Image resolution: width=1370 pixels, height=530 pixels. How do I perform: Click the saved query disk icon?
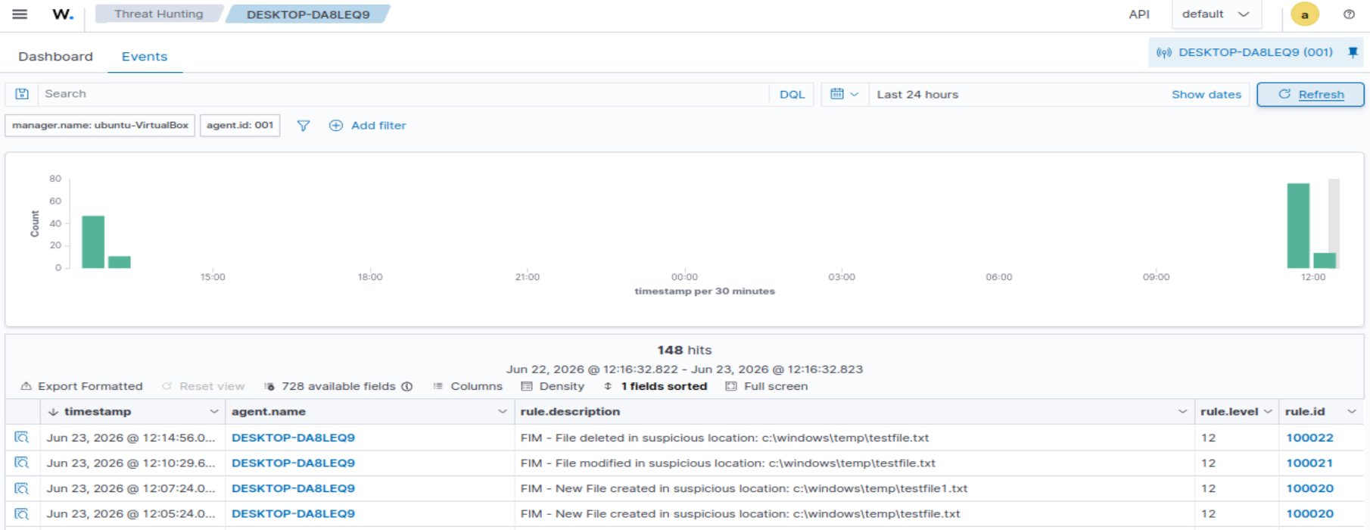pos(22,94)
